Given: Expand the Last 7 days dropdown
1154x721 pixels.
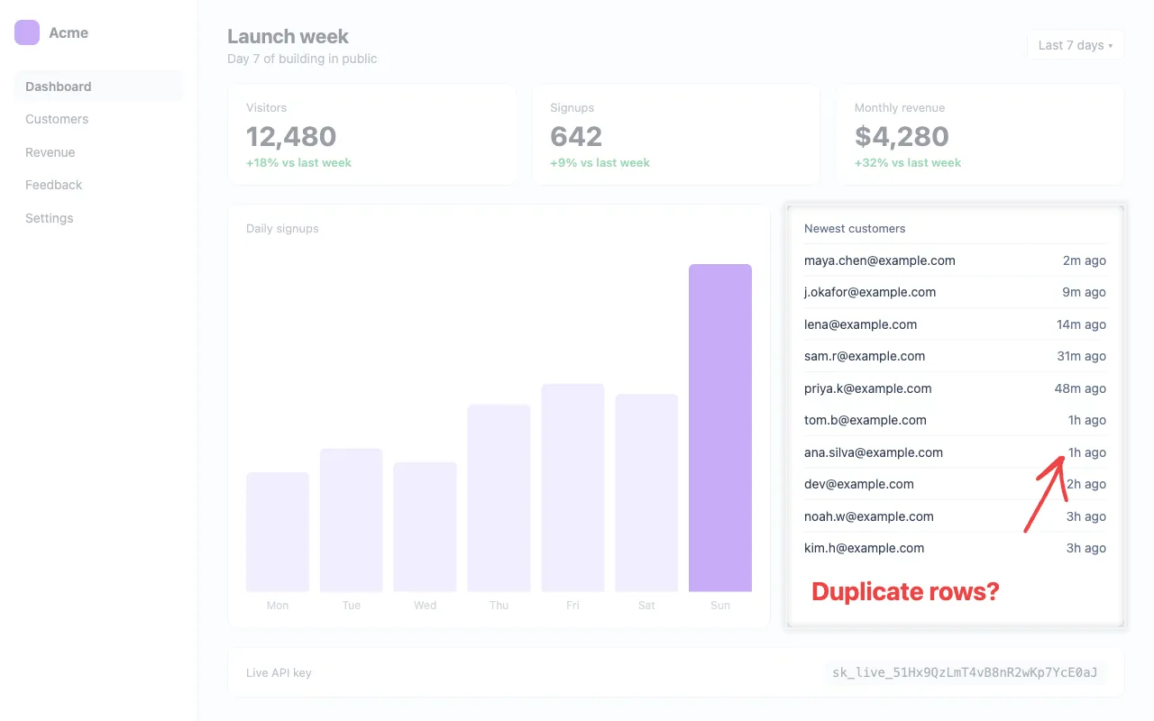Looking at the screenshot, I should coord(1076,45).
